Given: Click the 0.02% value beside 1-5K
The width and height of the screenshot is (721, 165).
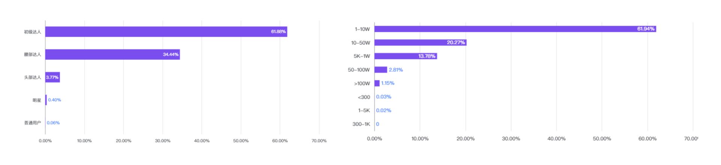Looking at the screenshot, I should (x=383, y=110).
